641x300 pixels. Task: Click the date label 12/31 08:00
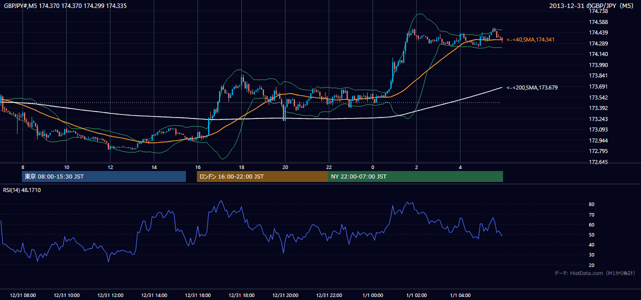[23, 295]
